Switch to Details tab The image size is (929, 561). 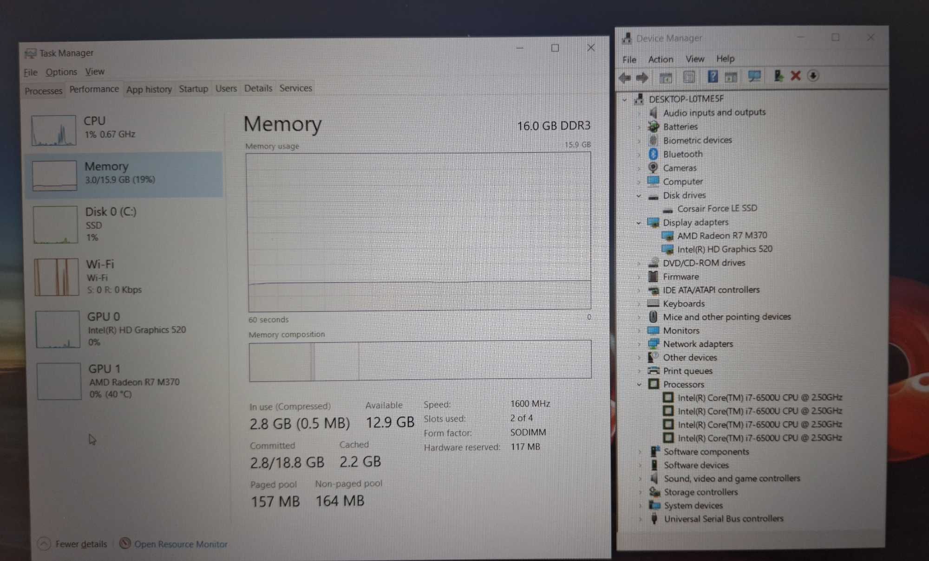258,88
